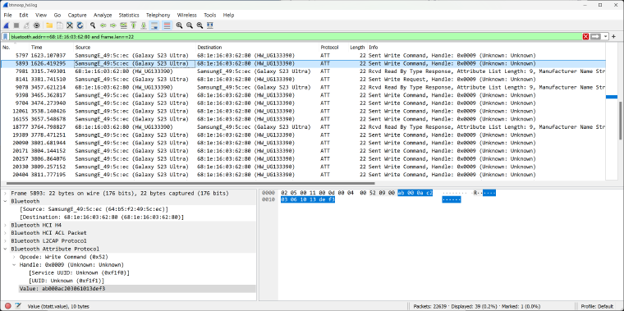Screen dimensions: 624x311
Task: Select packet number 20404
Action: 303,175
